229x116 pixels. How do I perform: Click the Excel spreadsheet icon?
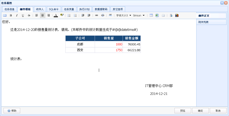pyautogui.click(x=157, y=15)
